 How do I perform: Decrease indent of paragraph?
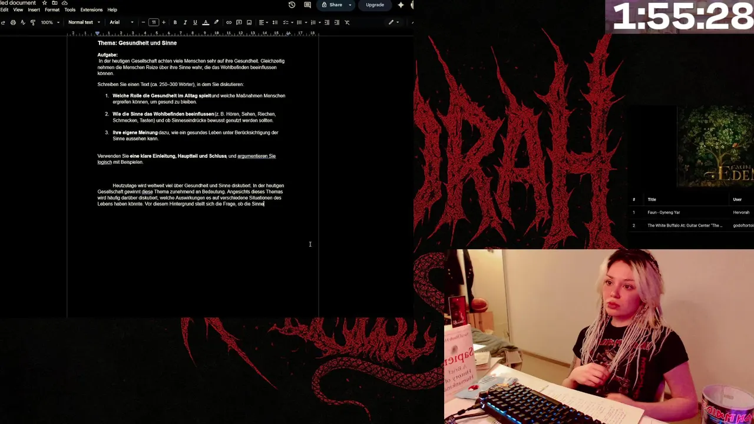[x=327, y=22]
